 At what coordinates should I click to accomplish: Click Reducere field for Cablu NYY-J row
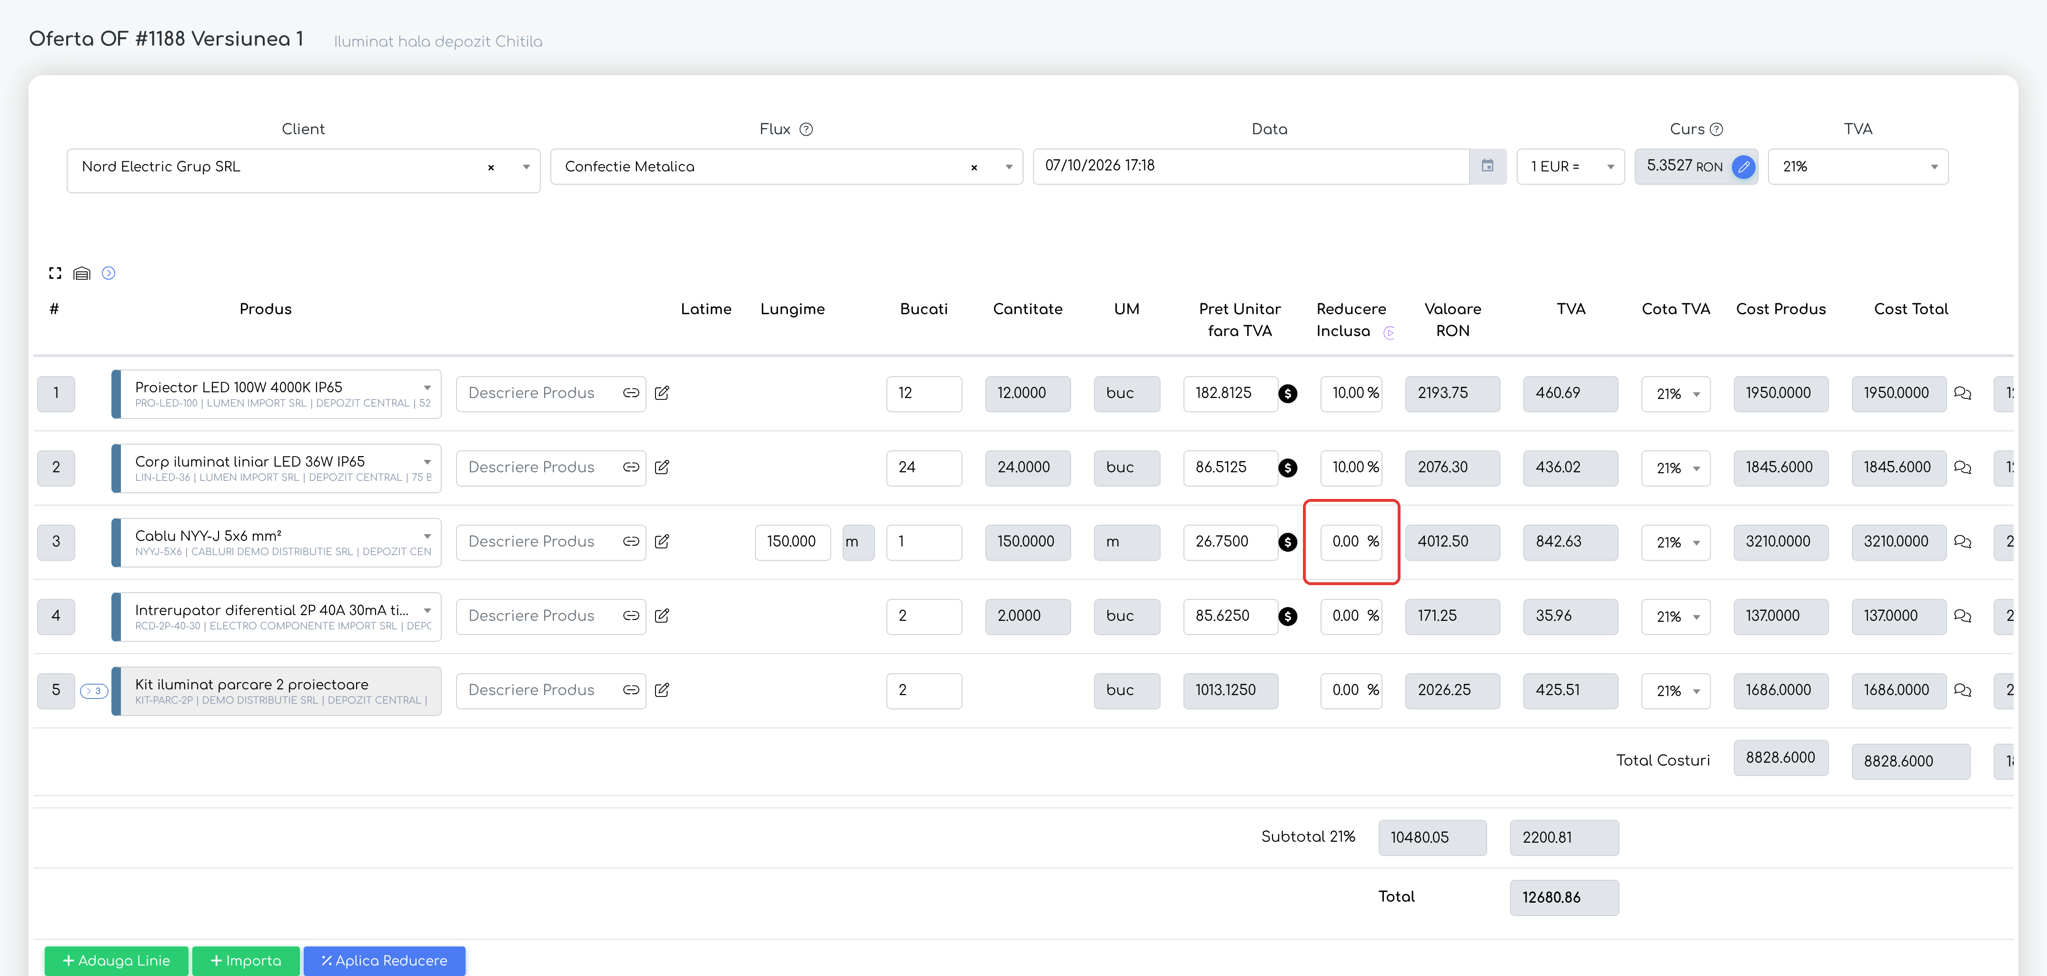(x=1351, y=542)
